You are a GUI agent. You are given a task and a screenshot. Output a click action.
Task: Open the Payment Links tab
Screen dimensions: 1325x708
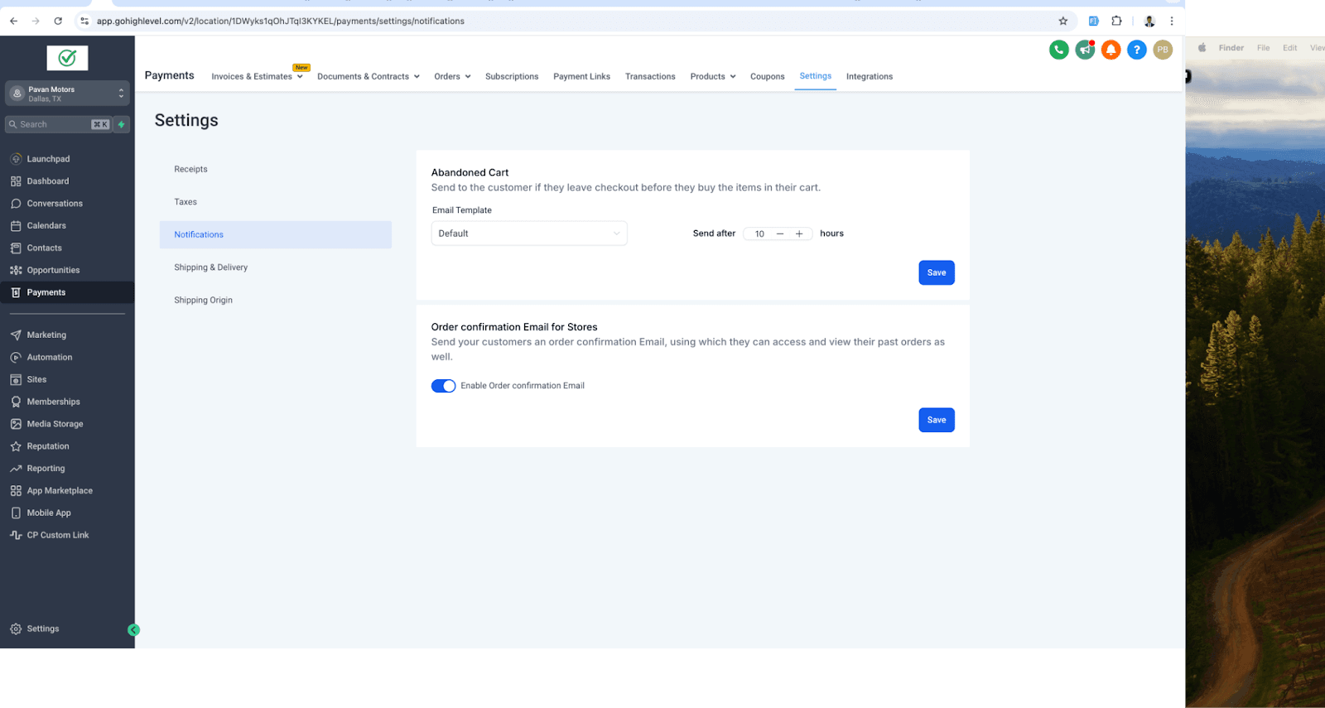[581, 76]
